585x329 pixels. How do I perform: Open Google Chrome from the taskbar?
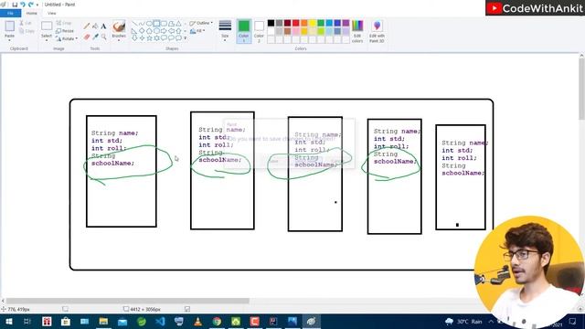coord(217,321)
